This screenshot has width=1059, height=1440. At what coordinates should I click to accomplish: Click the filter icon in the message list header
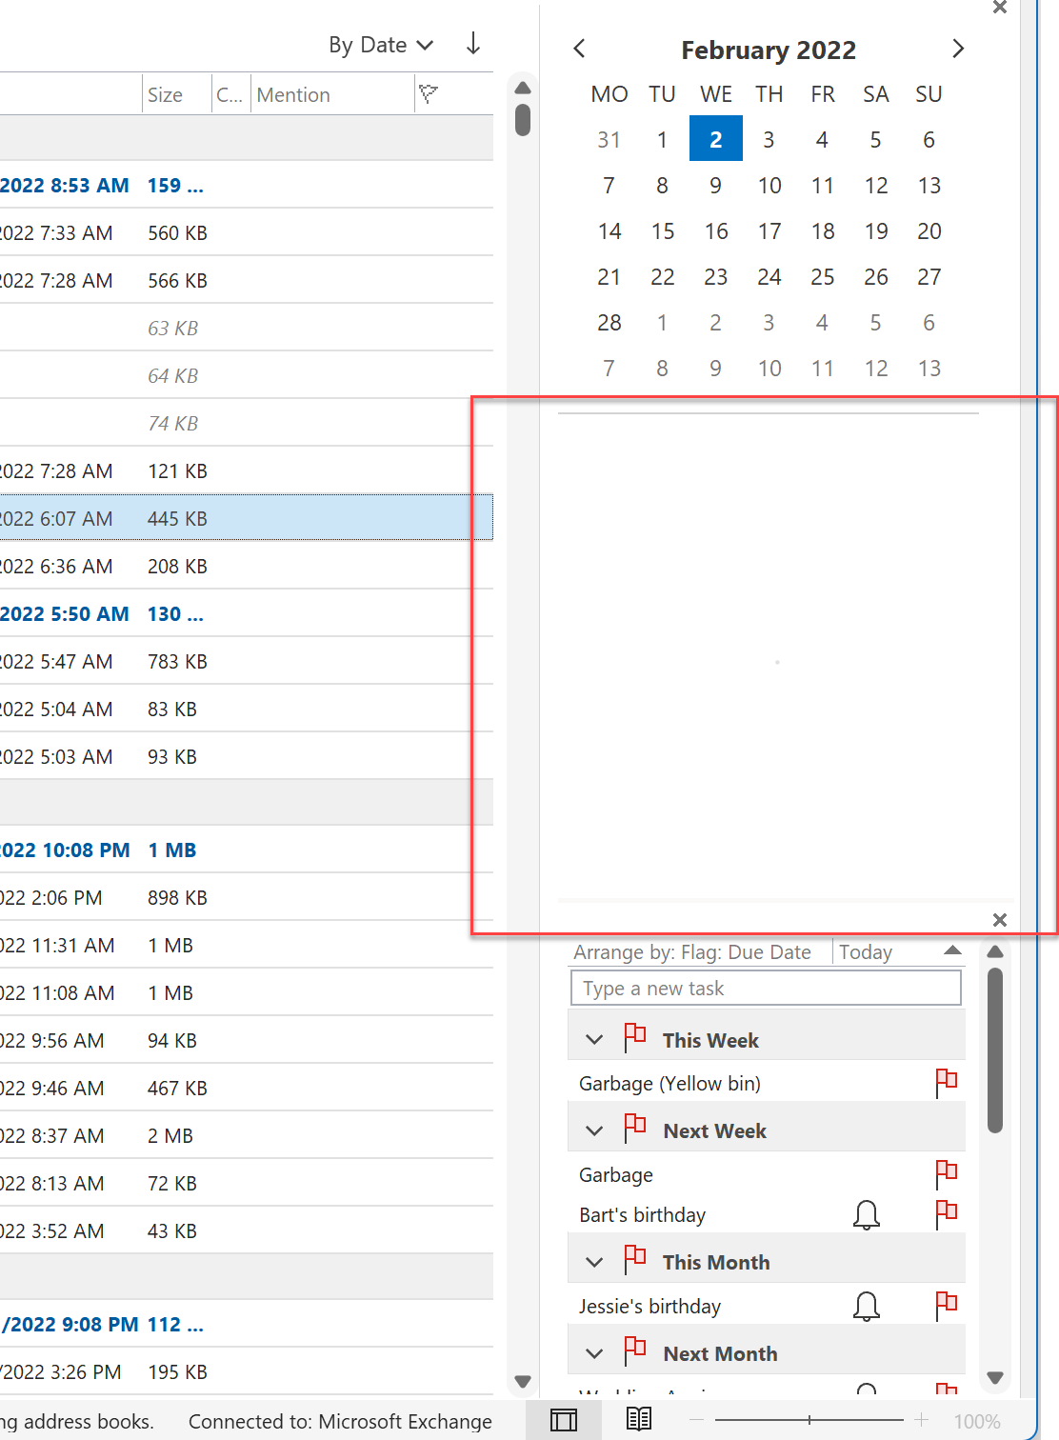click(429, 93)
